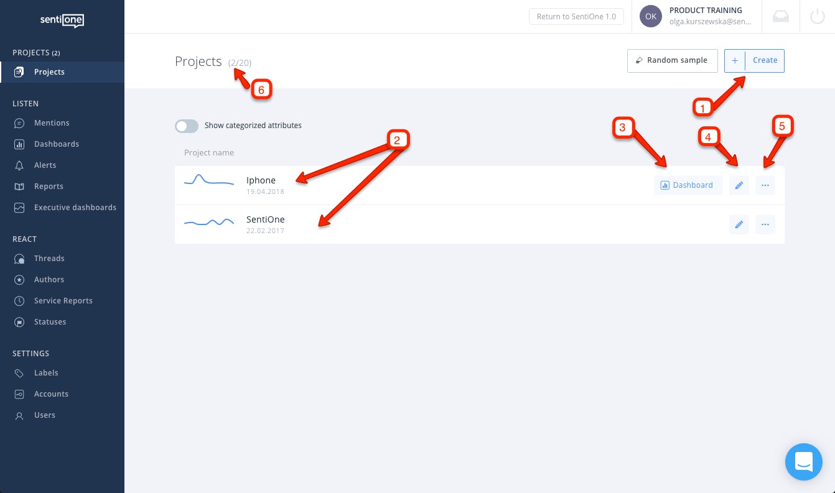835x493 pixels.
Task: Open more options for Iphone project
Action: 765,185
